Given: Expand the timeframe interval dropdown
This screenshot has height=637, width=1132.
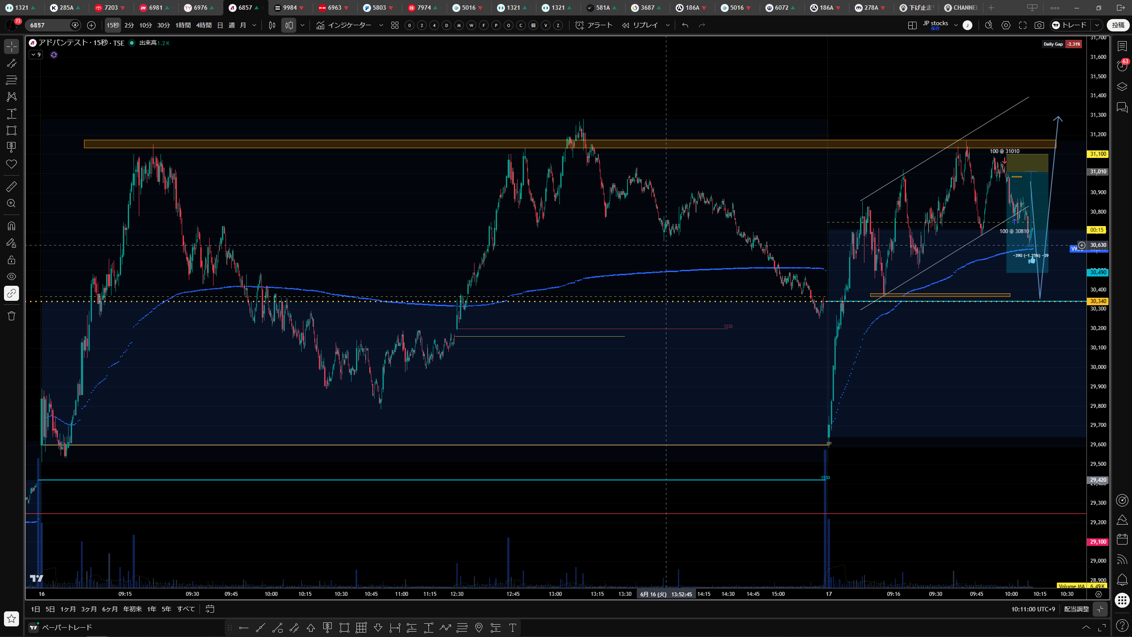Looking at the screenshot, I should pyautogui.click(x=254, y=25).
